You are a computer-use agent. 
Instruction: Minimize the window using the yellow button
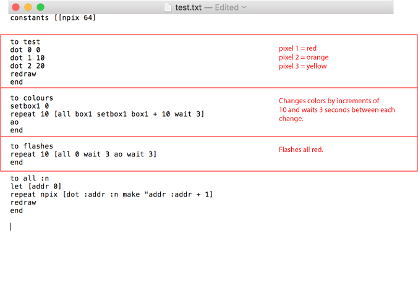(27, 7)
